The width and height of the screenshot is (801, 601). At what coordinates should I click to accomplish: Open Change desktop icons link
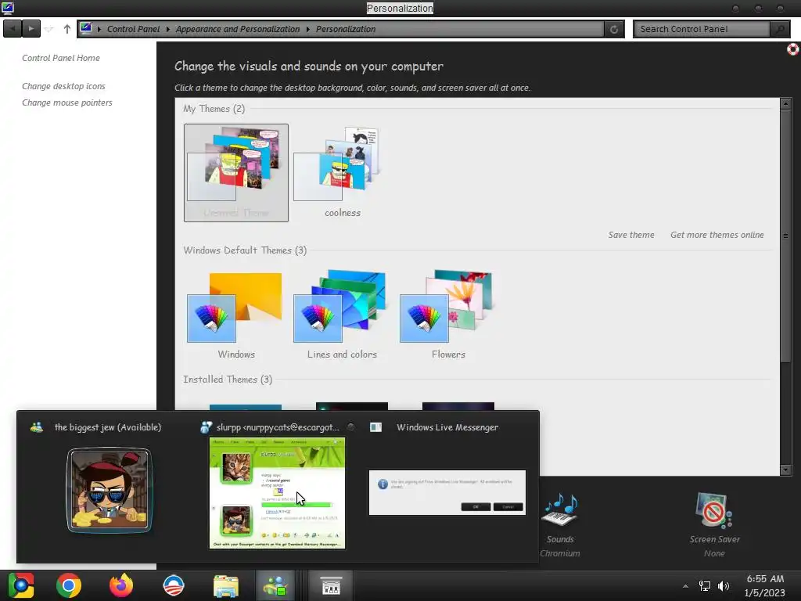tap(63, 86)
